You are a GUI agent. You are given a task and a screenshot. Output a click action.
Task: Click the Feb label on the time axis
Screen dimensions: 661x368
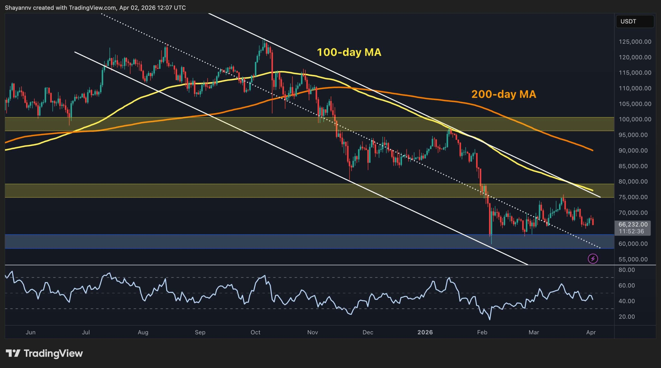click(482, 332)
